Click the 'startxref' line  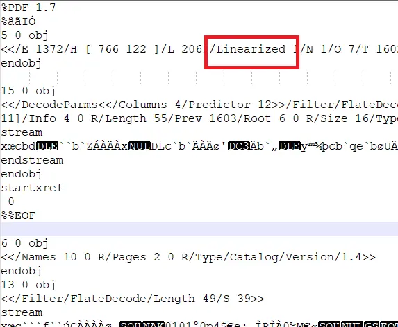click(x=32, y=188)
